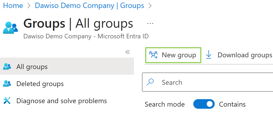Viewport: 273px width, 113px height.
Task: Click the Contains label text
Action: pyautogui.click(x=232, y=104)
